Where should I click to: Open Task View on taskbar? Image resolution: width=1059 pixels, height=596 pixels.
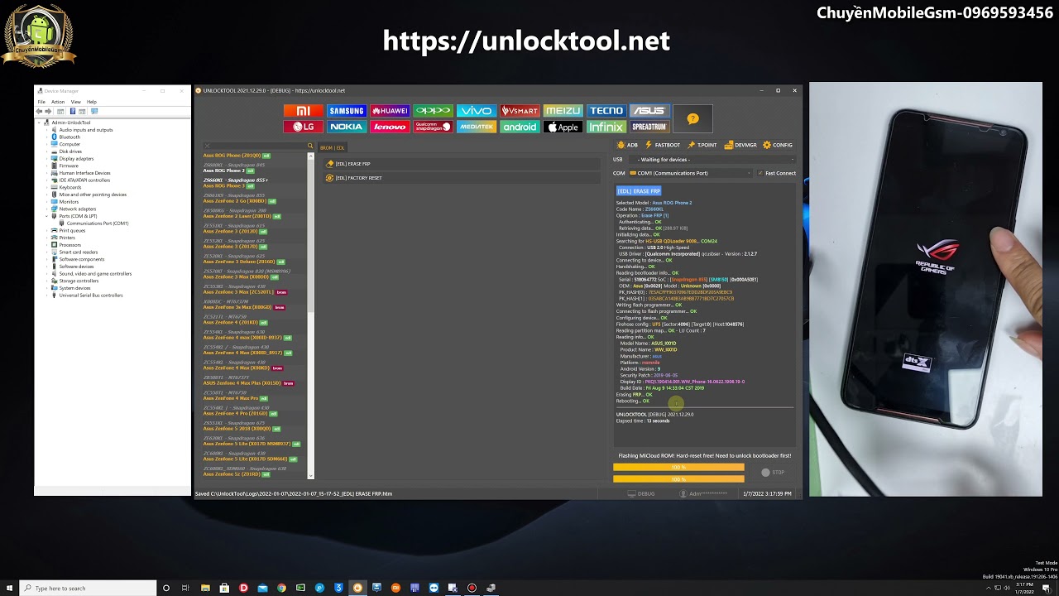click(x=185, y=588)
